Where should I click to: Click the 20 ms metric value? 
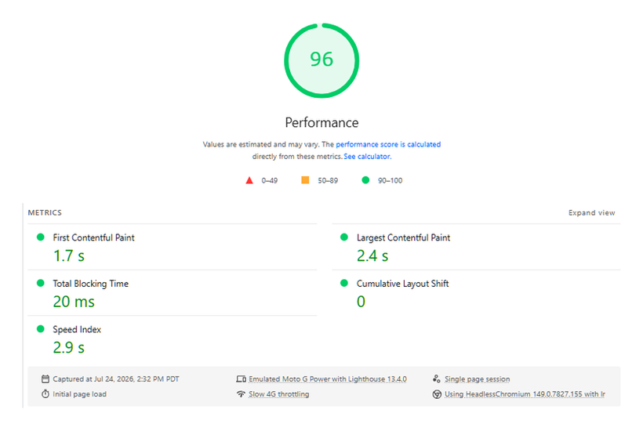pos(74,302)
